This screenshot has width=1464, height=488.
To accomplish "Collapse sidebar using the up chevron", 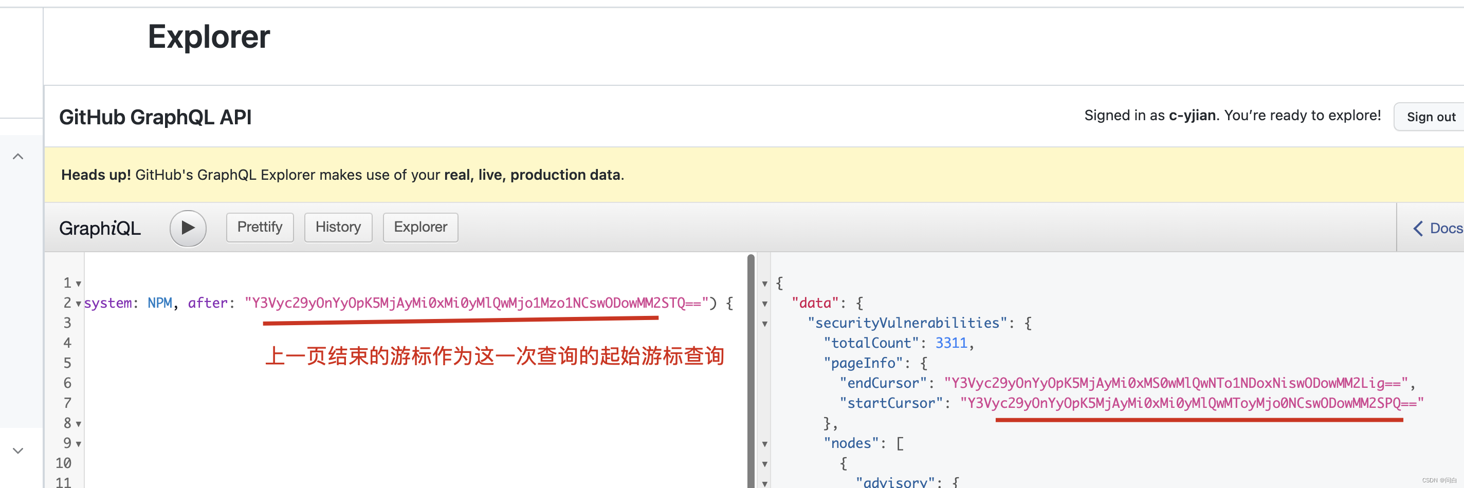I will (x=18, y=156).
